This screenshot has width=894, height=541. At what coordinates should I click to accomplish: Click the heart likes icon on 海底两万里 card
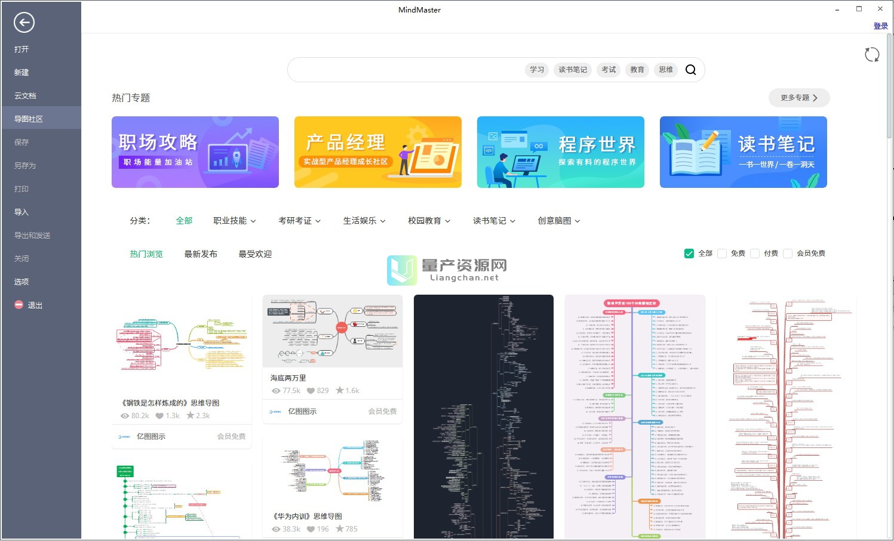pos(311,391)
